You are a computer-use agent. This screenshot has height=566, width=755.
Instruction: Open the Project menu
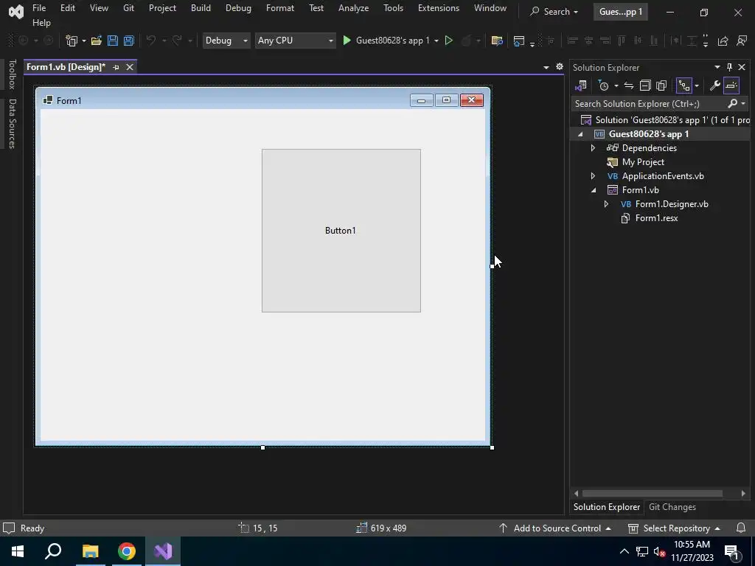[162, 8]
